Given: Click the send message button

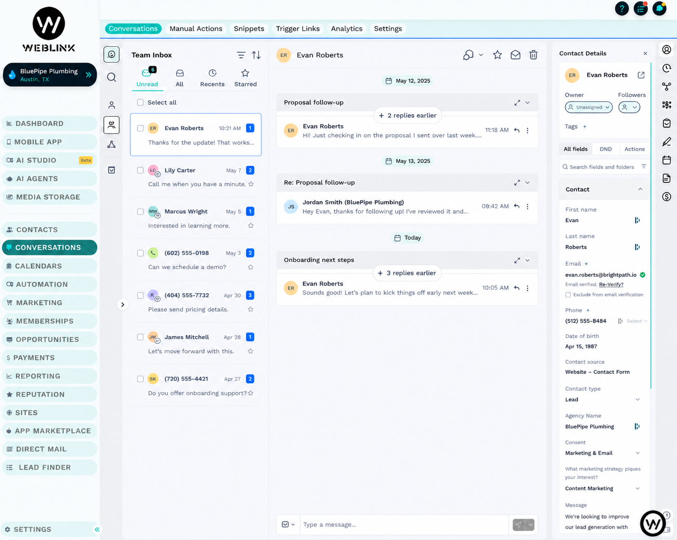Looking at the screenshot, I should coord(518,525).
